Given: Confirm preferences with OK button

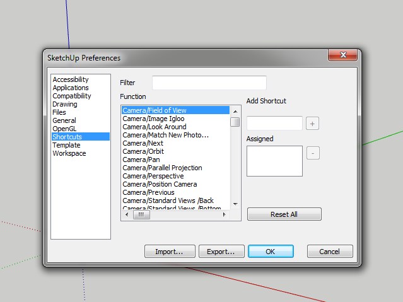Looking at the screenshot, I should [271, 252].
